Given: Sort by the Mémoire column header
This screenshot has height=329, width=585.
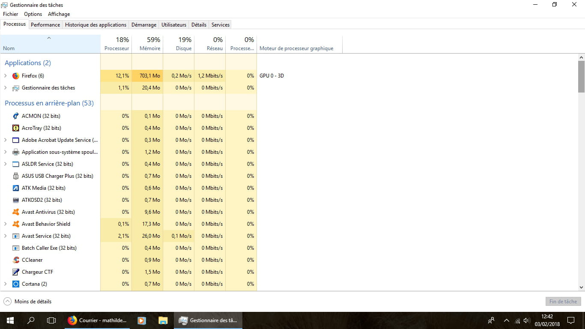Looking at the screenshot, I should pos(147,44).
